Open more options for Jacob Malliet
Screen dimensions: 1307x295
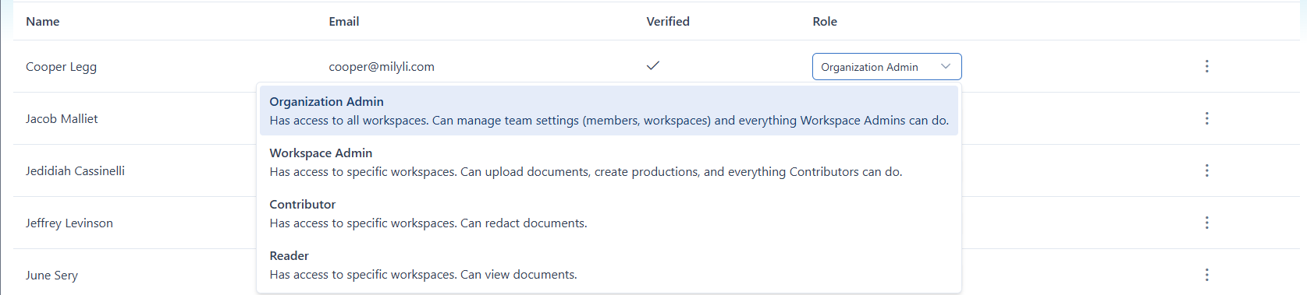[1206, 118]
